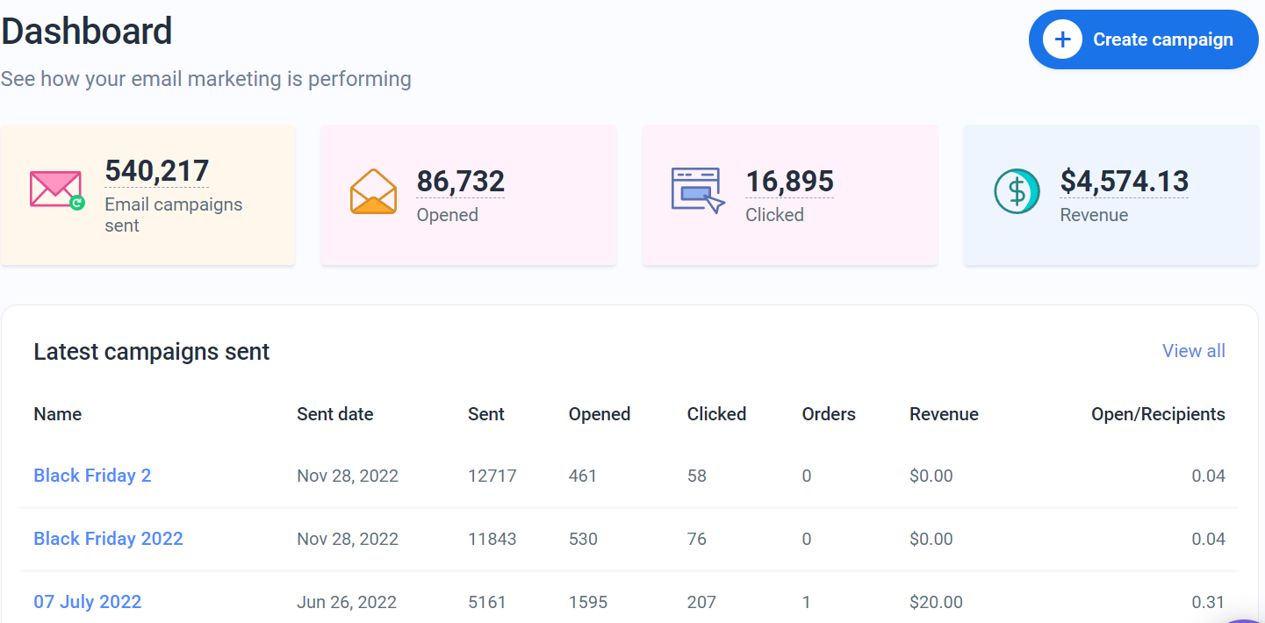Click the Jun 26, 2022 sent date
Image resolution: width=1265 pixels, height=623 pixels.
coord(347,602)
